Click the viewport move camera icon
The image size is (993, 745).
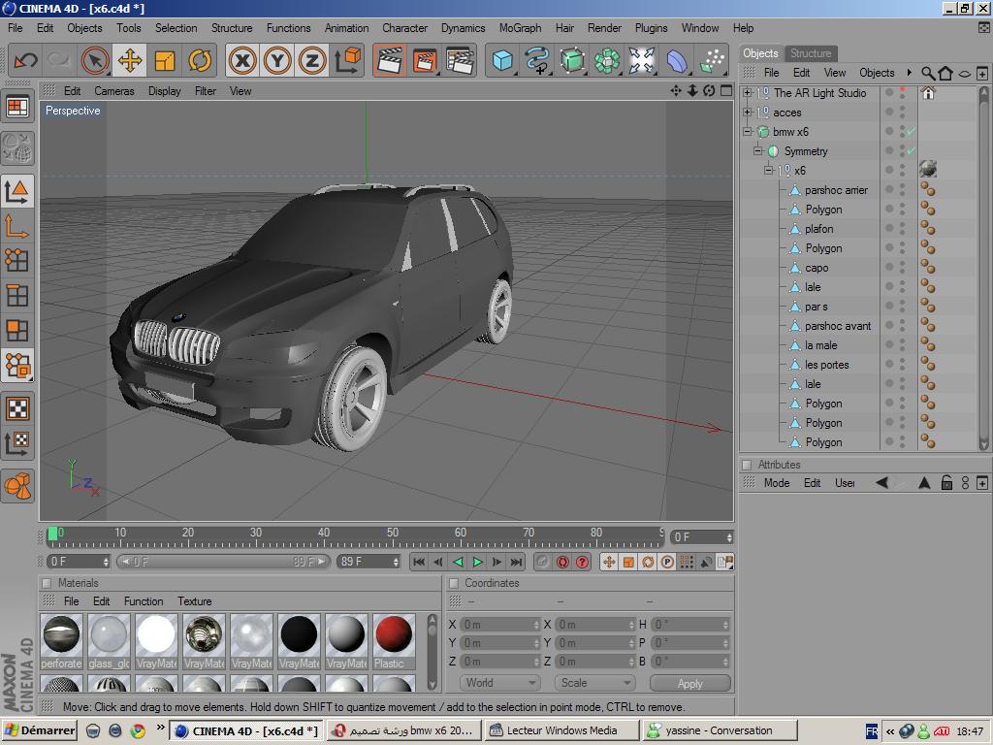676,90
